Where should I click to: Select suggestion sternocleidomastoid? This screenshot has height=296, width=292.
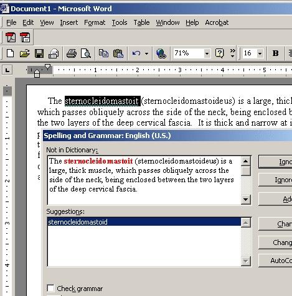(144, 222)
